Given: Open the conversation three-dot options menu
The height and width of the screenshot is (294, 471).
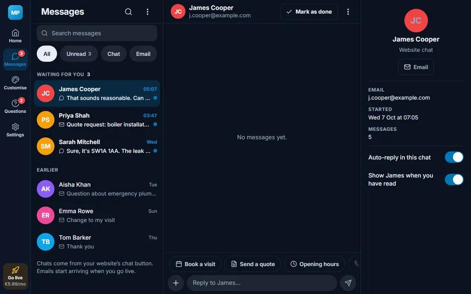Looking at the screenshot, I should coord(348,12).
